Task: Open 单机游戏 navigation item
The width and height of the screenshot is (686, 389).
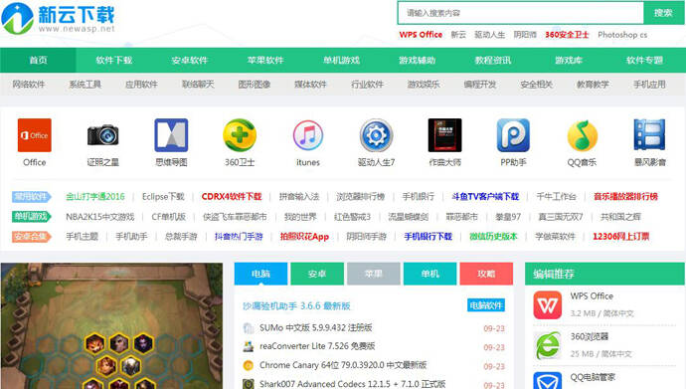Action: point(341,60)
